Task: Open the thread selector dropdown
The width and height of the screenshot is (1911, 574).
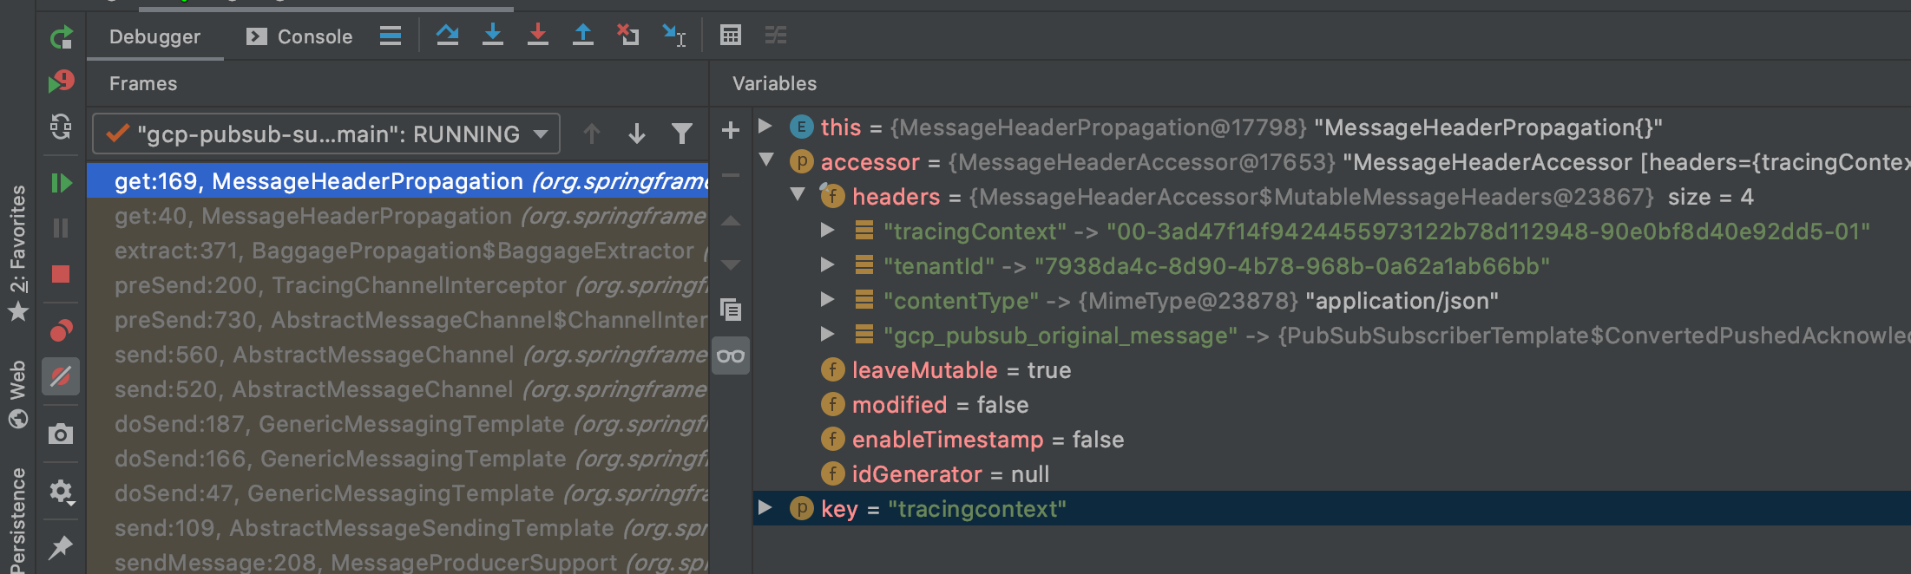Action: pos(326,134)
